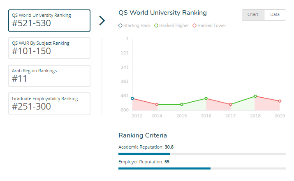The width and height of the screenshot is (294, 181).
Task: Click the right chevron arrow beside ranking card
Action: click(x=102, y=21)
